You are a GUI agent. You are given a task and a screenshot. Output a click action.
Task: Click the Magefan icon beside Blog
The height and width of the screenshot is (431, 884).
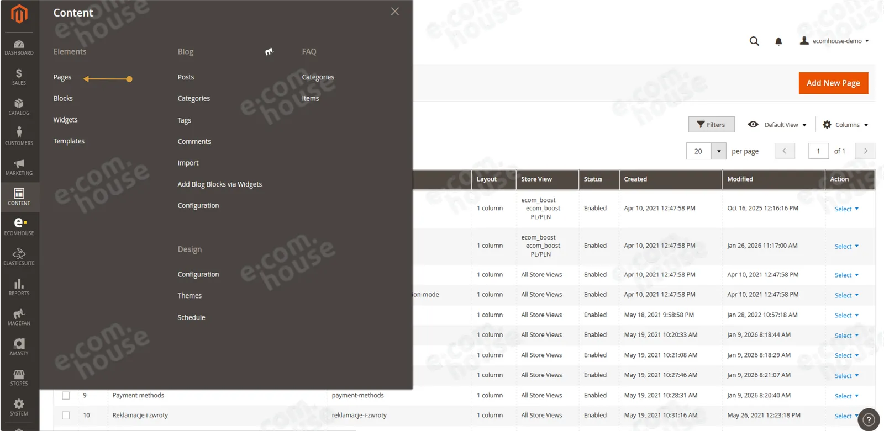click(269, 51)
